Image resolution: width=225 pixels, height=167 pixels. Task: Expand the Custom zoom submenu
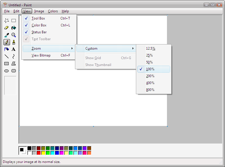pos(106,48)
